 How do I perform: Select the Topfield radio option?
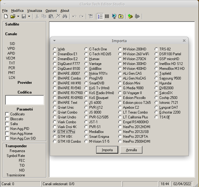click(x=156, y=73)
